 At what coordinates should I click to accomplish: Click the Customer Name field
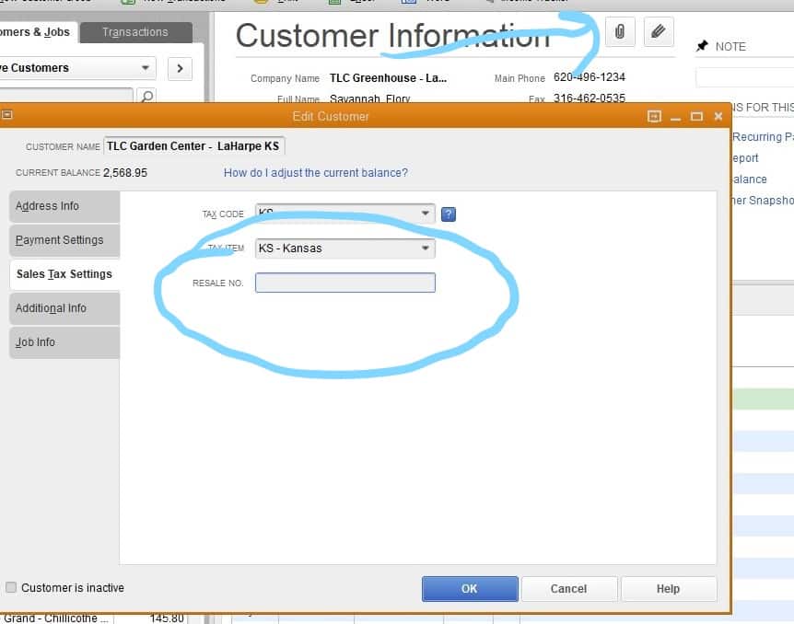194,145
